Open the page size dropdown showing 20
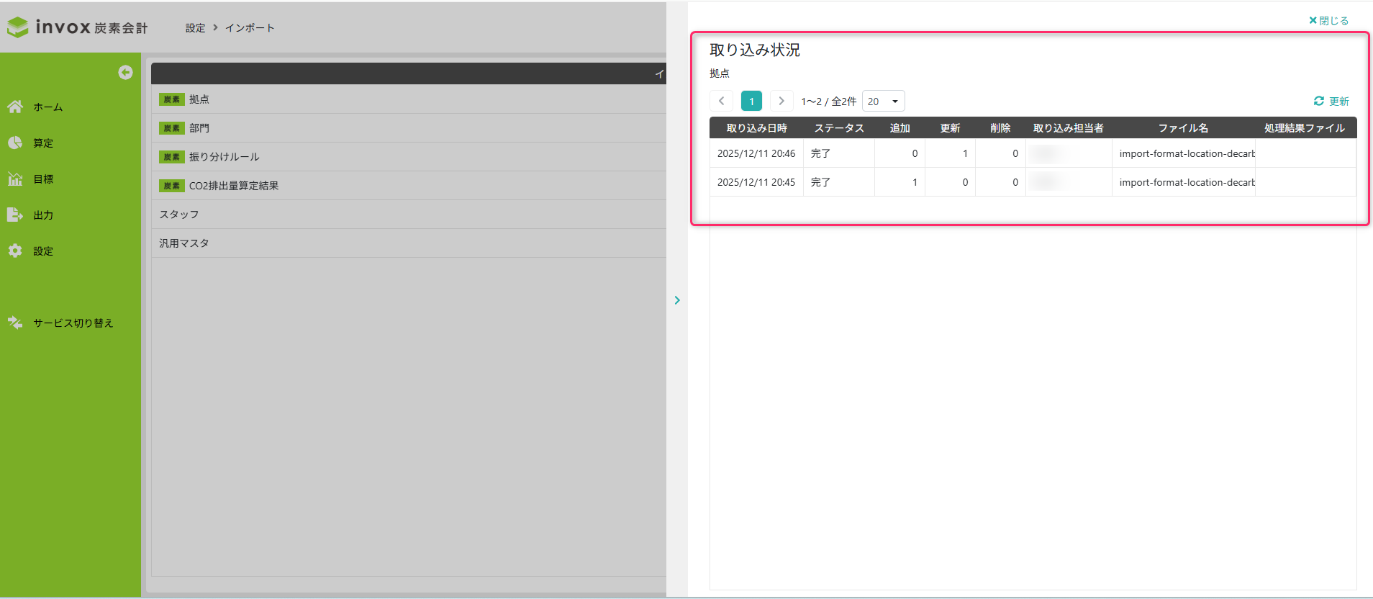 (883, 102)
